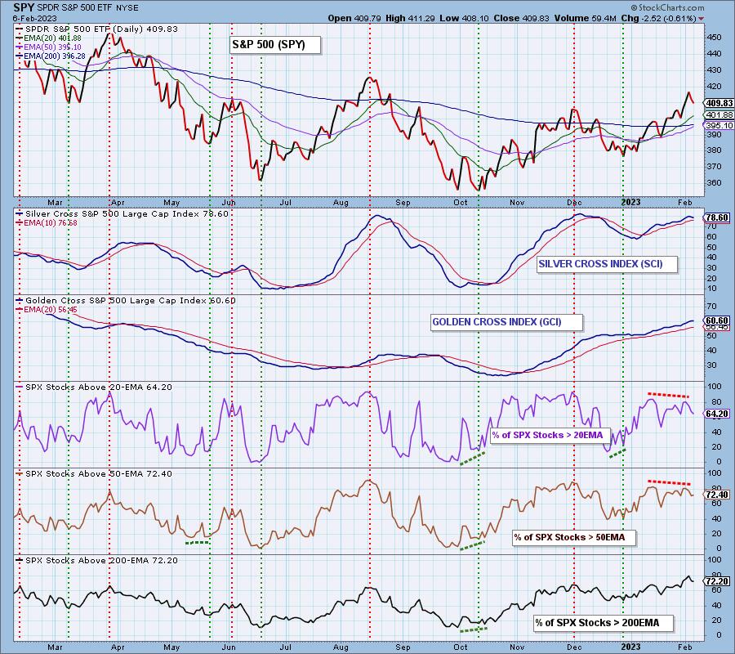Click the '% of SPX Stocks > 20EMA' label box

[x=550, y=436]
